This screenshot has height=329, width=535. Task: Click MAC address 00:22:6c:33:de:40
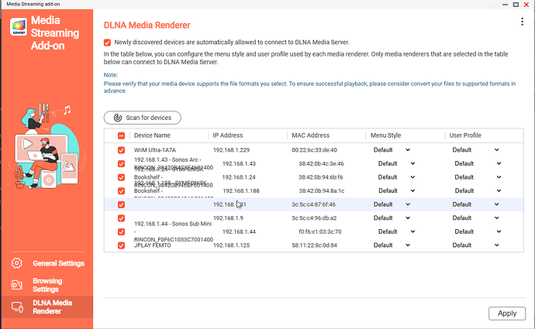point(314,150)
